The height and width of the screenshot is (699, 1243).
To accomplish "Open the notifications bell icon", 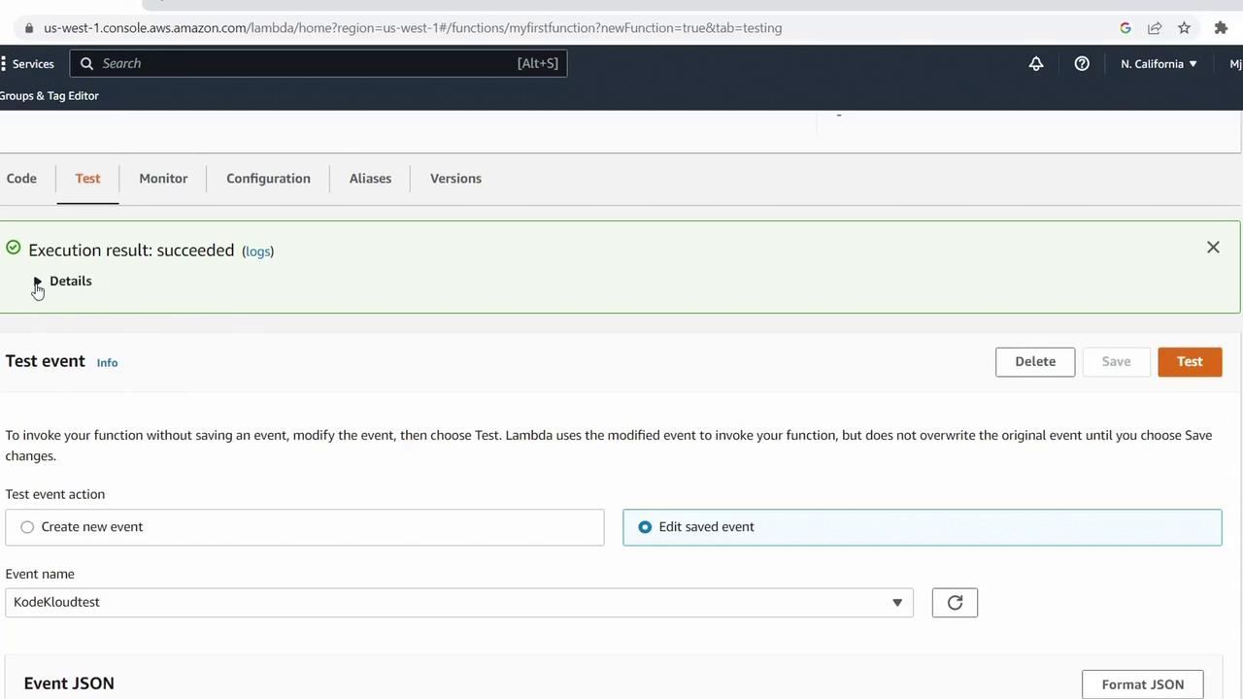I will pyautogui.click(x=1036, y=63).
